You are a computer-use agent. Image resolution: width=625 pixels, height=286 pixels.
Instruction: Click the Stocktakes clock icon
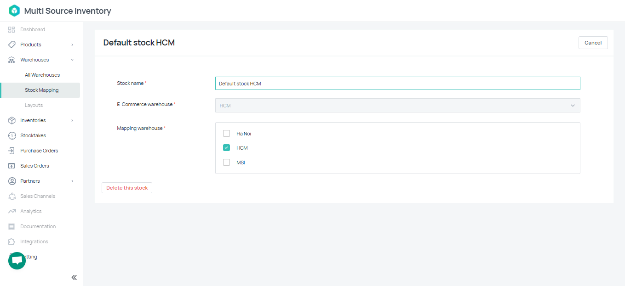12,135
